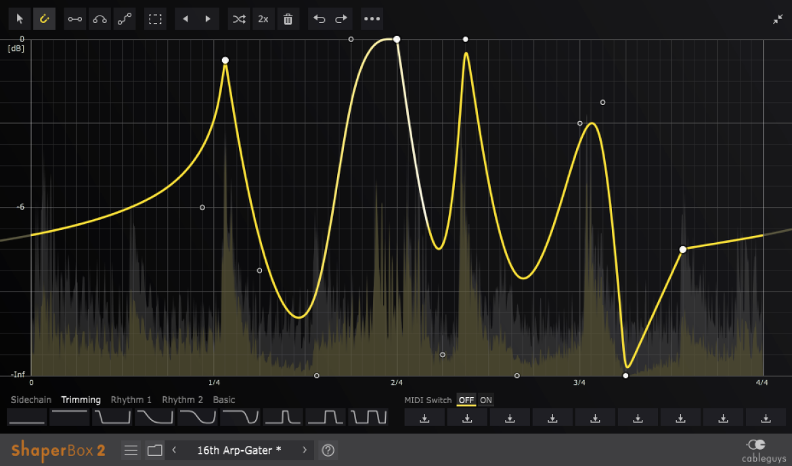Load the flat high line shape preset

[x=70, y=417]
